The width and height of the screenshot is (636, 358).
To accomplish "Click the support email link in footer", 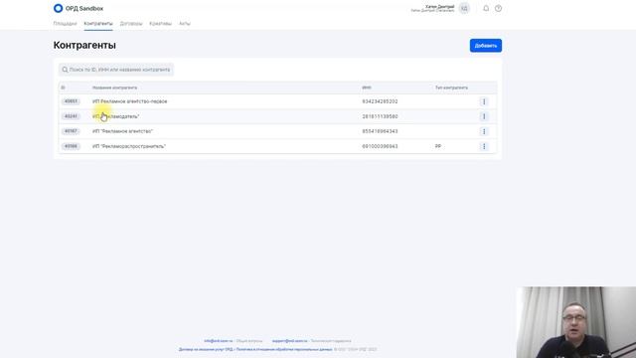I will point(289,341).
